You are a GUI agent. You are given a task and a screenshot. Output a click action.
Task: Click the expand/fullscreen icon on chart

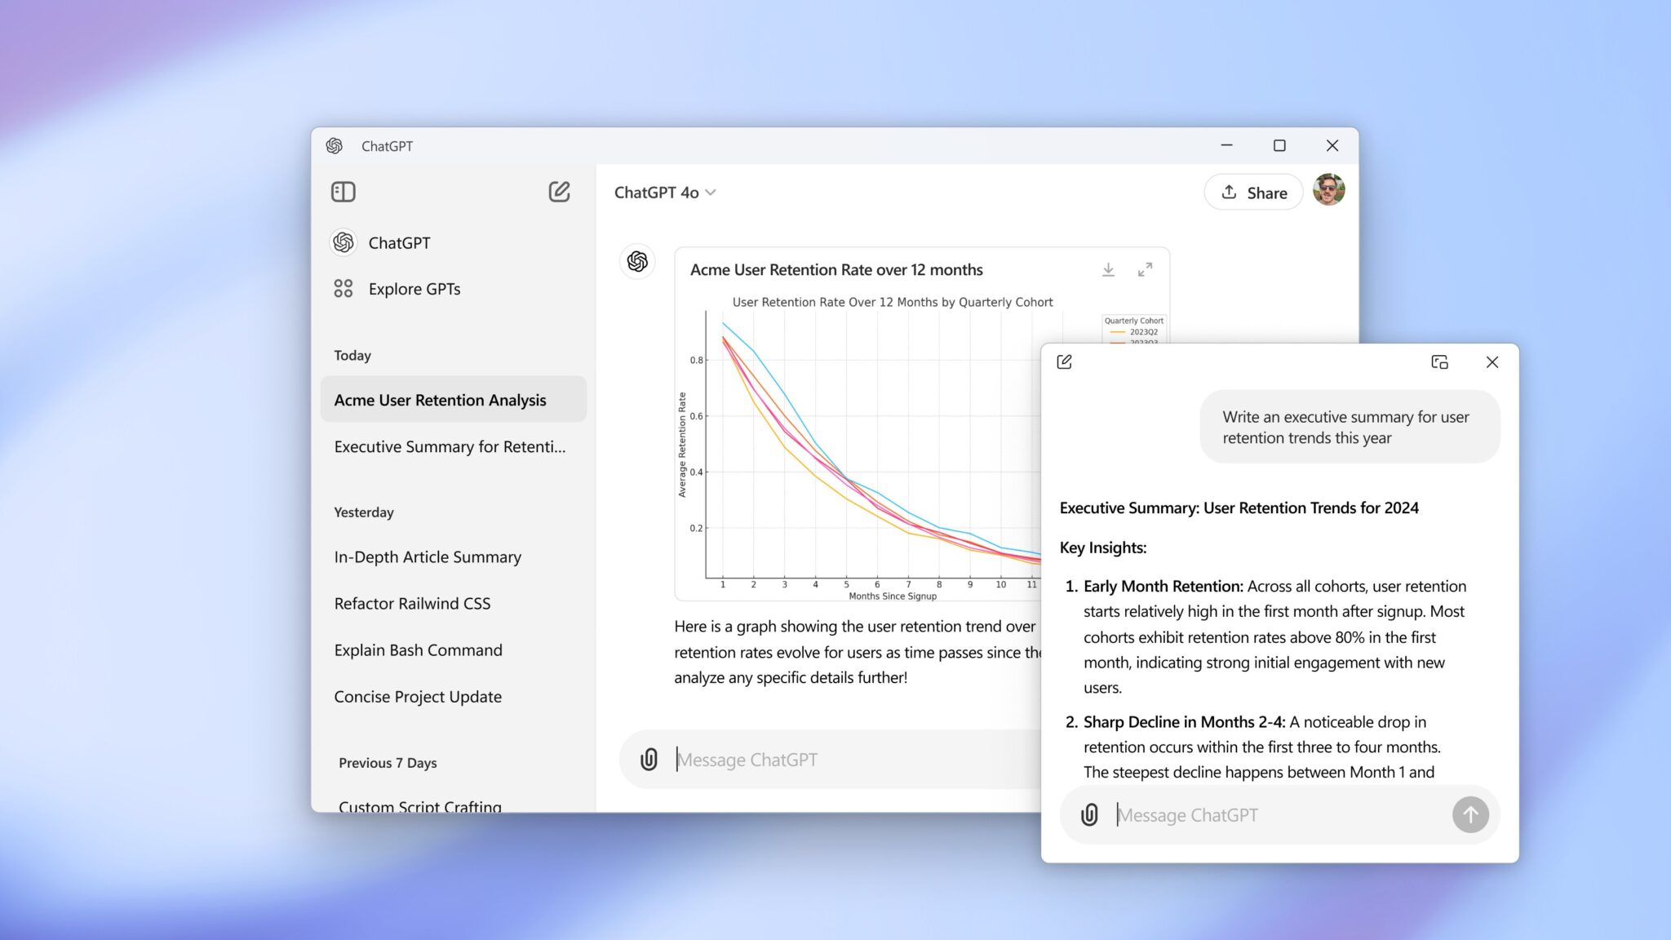click(x=1144, y=270)
